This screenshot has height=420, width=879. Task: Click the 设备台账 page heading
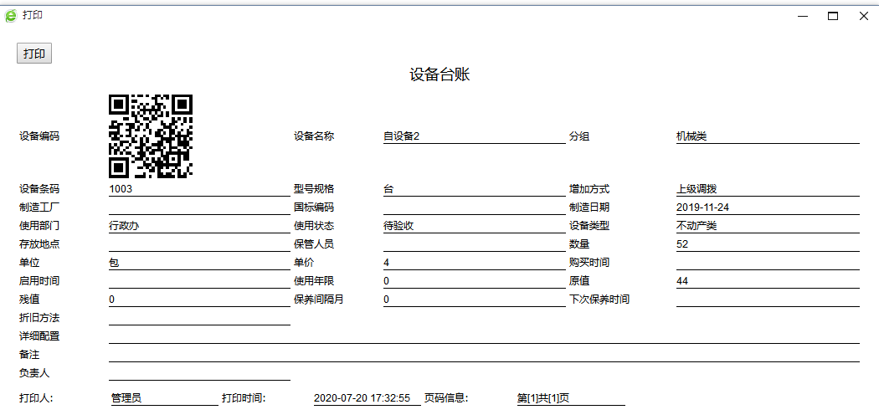(x=439, y=75)
